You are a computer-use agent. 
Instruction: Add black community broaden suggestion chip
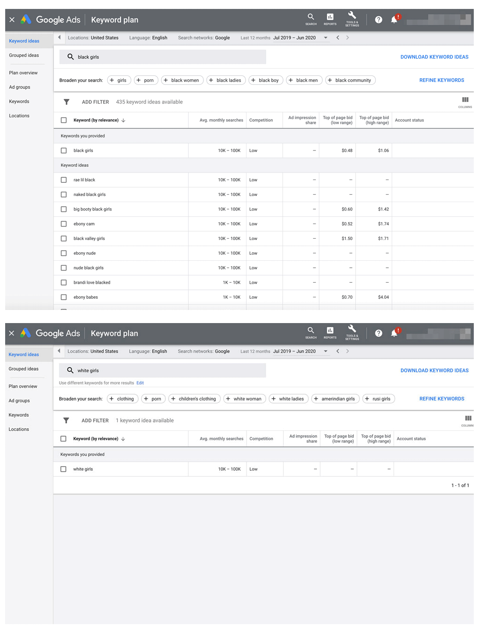tap(350, 80)
